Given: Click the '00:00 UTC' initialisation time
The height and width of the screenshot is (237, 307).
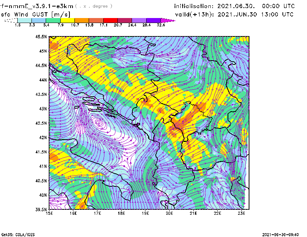Looking at the screenshot, I should (279, 6).
